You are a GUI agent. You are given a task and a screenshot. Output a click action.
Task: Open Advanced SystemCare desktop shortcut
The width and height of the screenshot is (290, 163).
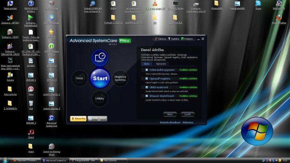click(52, 121)
